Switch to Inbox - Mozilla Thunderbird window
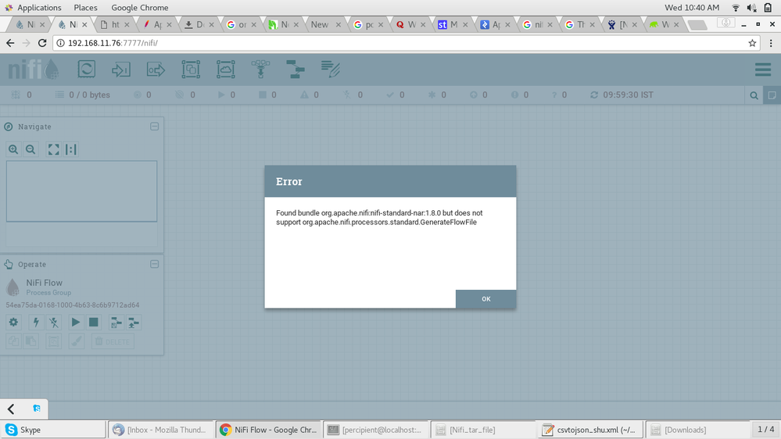 161,430
